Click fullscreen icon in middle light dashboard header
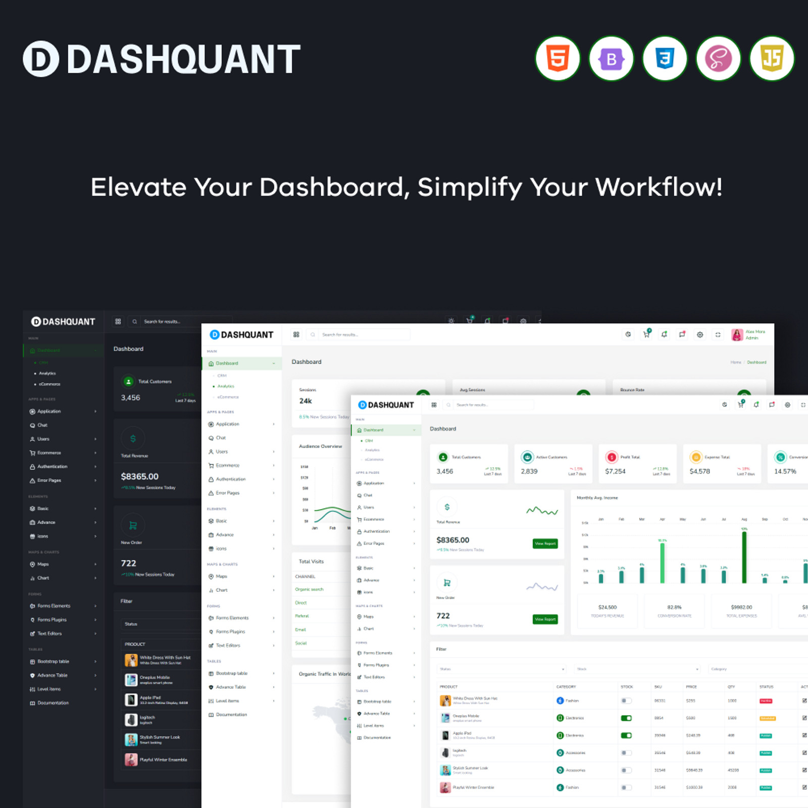The image size is (808, 808). [x=718, y=334]
